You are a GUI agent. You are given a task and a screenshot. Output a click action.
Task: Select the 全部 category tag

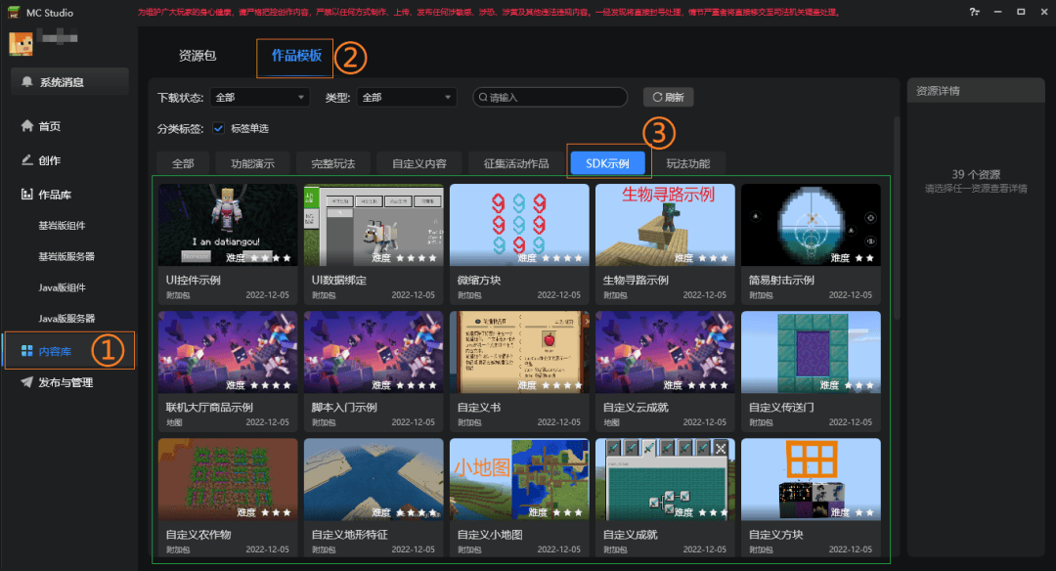183,163
